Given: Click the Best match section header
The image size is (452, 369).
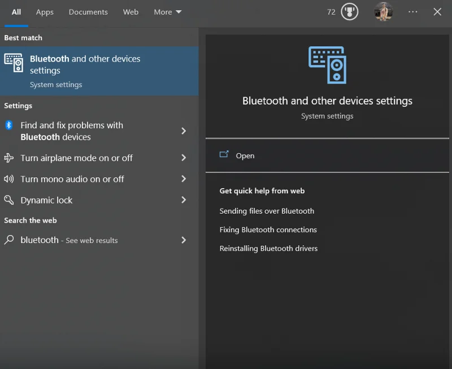Looking at the screenshot, I should pyautogui.click(x=23, y=38).
